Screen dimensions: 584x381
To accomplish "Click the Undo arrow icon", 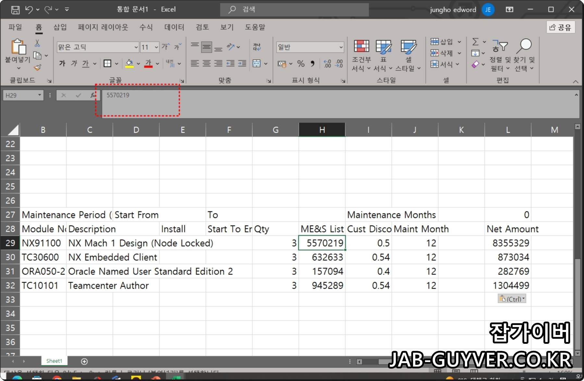I will (x=29, y=10).
